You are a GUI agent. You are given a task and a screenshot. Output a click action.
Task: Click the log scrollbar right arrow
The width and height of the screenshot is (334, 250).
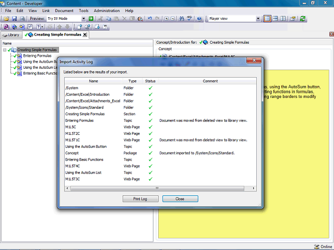tap(254, 188)
